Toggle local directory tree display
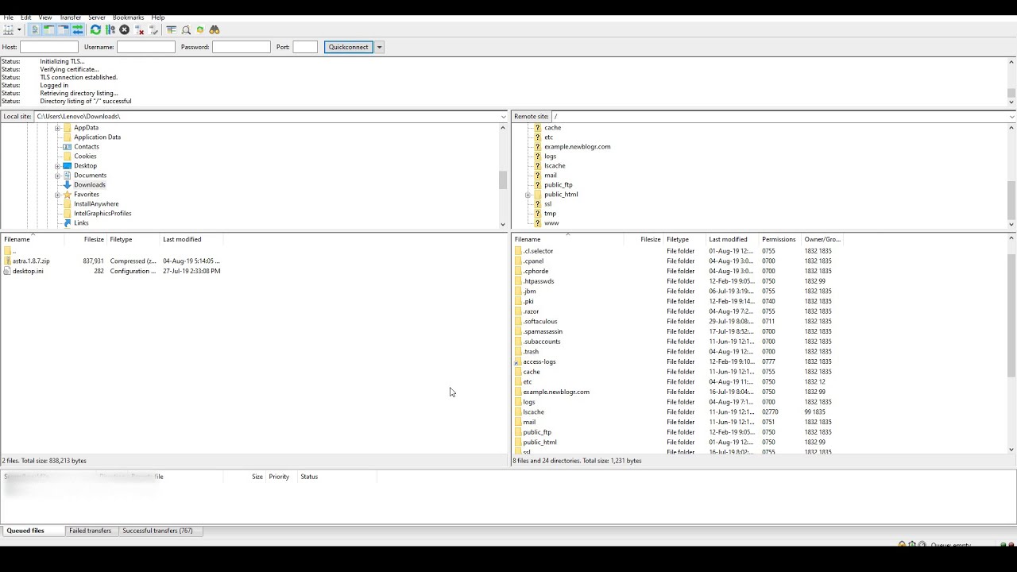 click(49, 30)
